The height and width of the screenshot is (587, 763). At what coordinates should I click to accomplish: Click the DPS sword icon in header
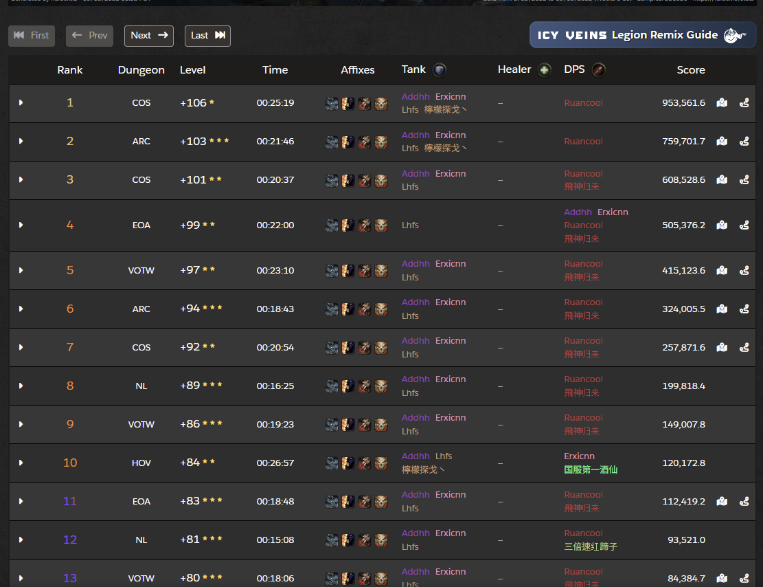click(599, 70)
